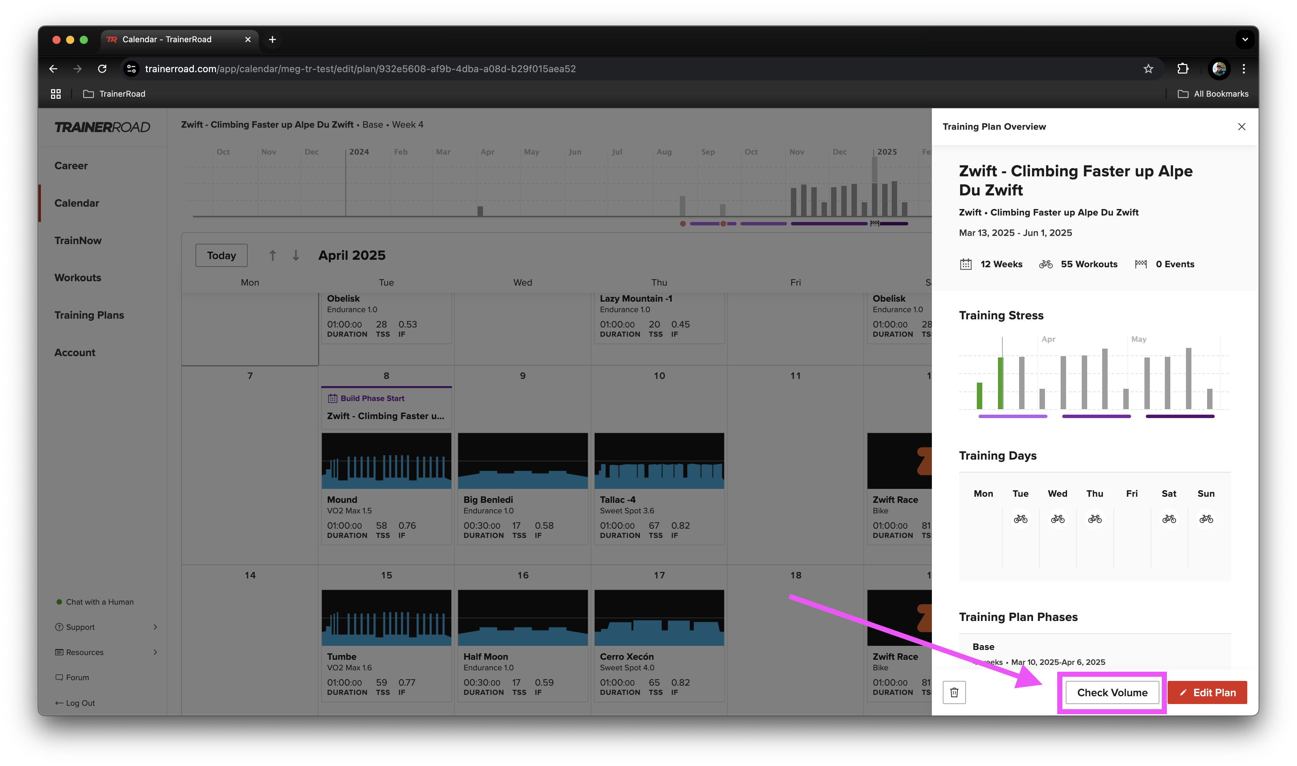Open the tab search dropdown arrow
The height and width of the screenshot is (766, 1297).
1245,39
